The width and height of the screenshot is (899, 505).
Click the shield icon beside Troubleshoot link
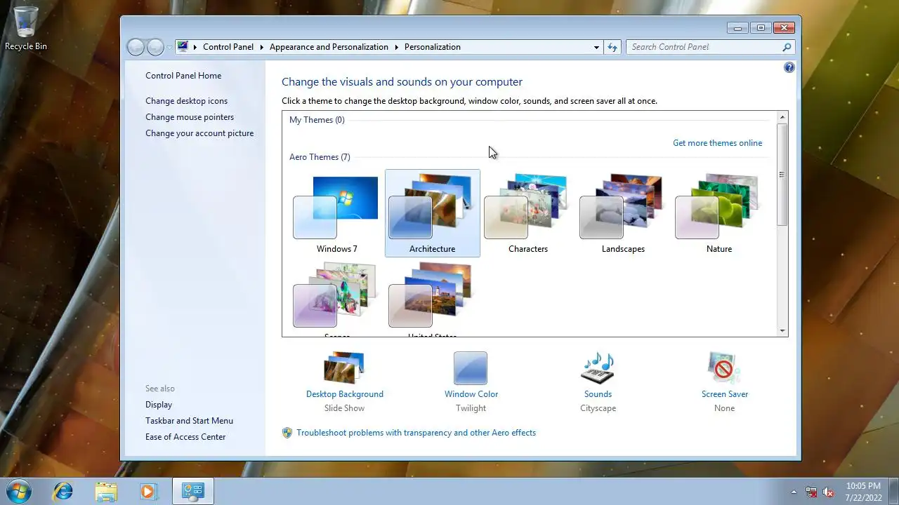pos(287,433)
